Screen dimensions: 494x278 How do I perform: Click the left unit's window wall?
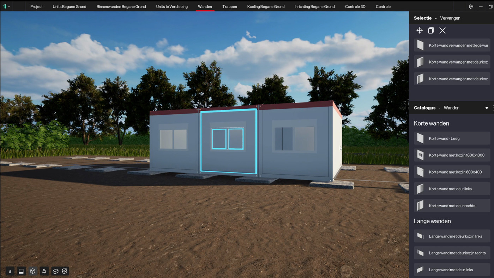point(175,141)
